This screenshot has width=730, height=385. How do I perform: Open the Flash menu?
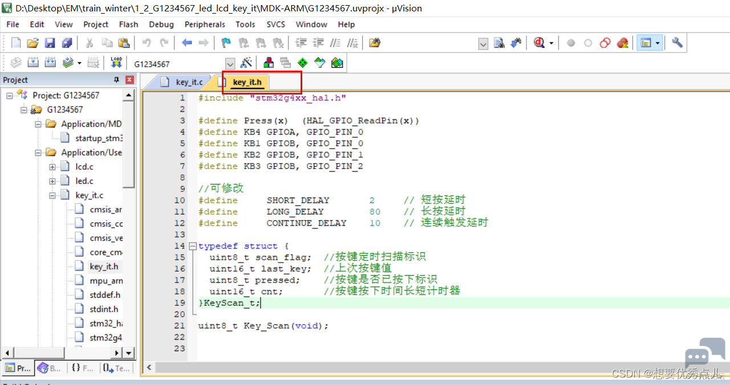(128, 24)
